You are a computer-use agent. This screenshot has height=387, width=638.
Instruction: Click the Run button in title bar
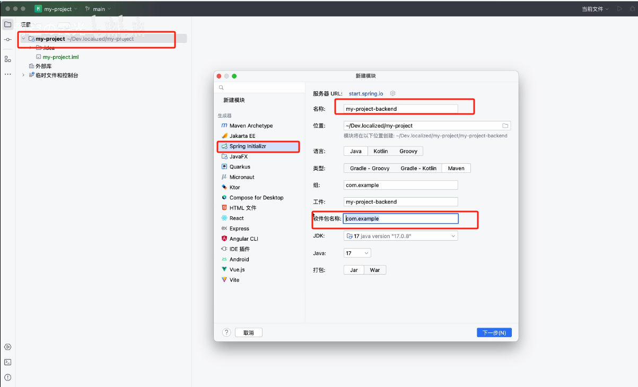tap(619, 9)
